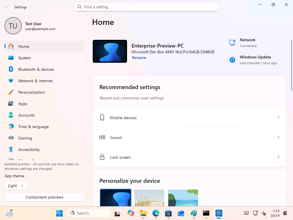The width and height of the screenshot is (293, 220).
Task: Click the Lock screen padlock icon
Action: pyautogui.click(x=102, y=157)
